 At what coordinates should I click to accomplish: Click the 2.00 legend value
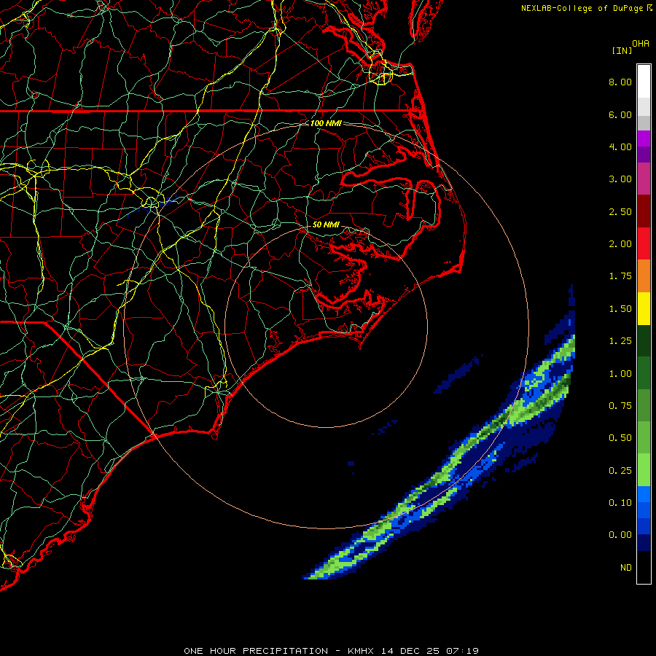(620, 244)
